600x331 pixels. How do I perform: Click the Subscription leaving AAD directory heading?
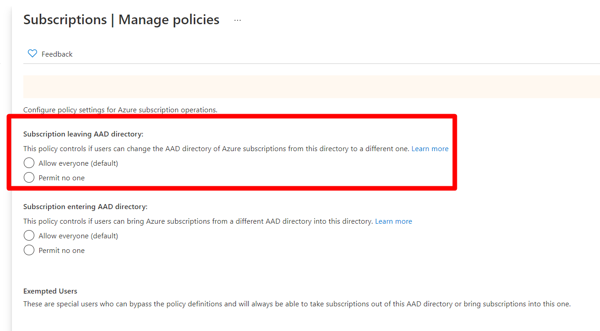83,134
